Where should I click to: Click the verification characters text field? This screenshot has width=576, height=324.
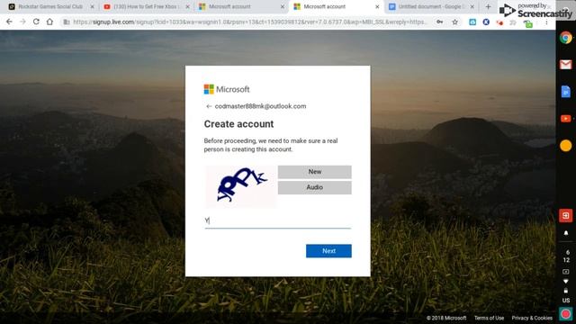point(278,220)
